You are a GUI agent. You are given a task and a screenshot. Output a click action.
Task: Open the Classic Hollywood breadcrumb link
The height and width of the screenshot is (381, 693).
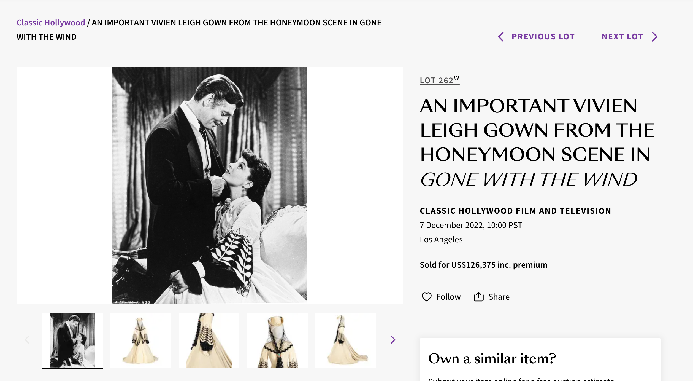(51, 22)
